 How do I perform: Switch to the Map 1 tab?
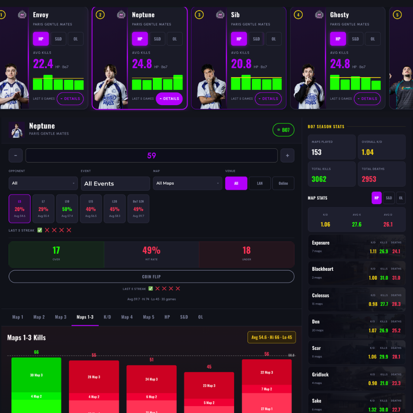17,317
